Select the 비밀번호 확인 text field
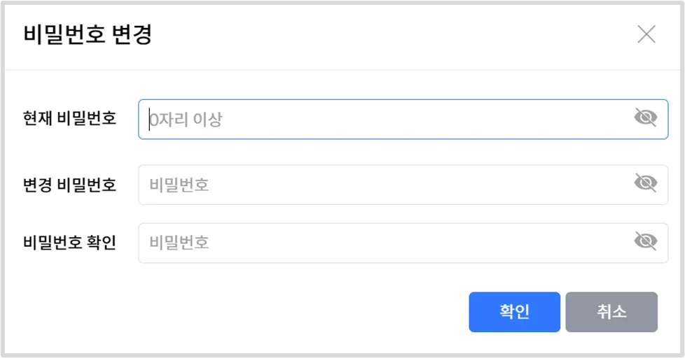This screenshot has height=358, width=685. point(385,243)
